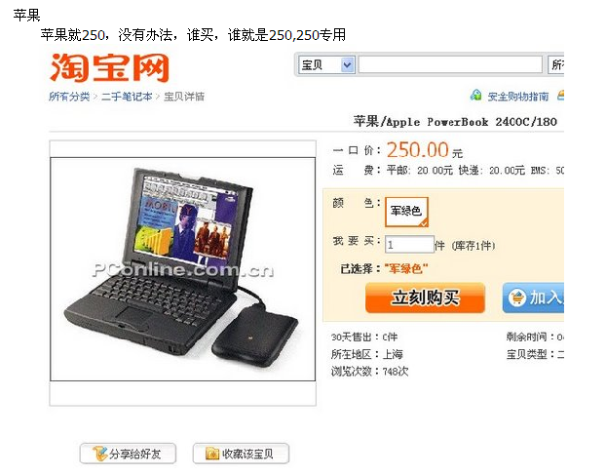Click the purchase quantity input box
Screen dimensions: 606x476
pos(409,245)
